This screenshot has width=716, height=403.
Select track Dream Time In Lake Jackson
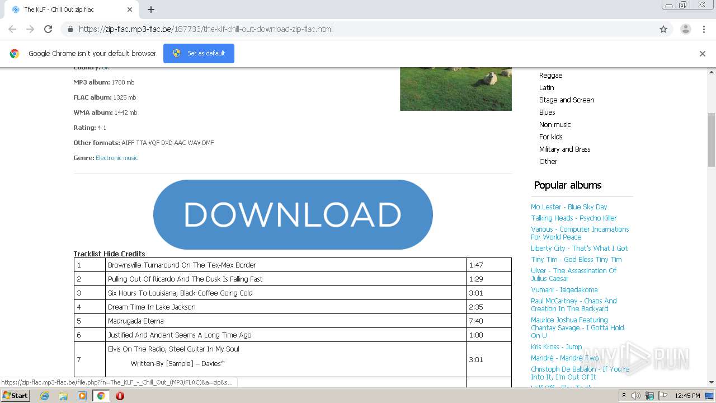(x=152, y=307)
